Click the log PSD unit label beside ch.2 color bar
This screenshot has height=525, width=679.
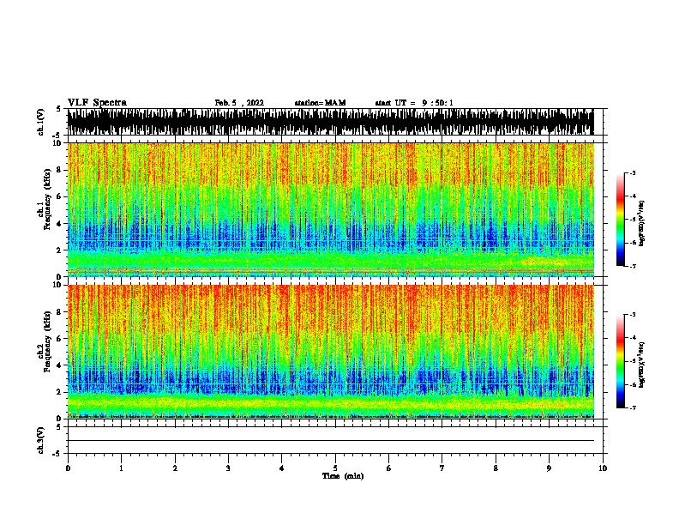tap(642, 365)
